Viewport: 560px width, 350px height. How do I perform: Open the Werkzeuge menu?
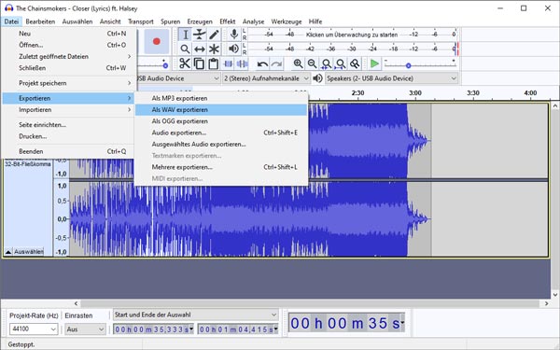(287, 21)
